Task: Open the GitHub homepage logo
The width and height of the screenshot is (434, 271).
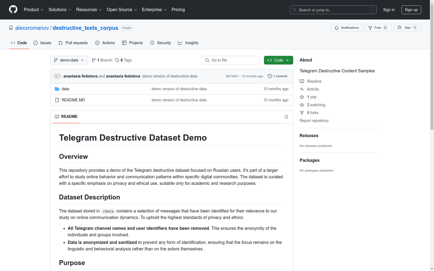Action: click(13, 9)
